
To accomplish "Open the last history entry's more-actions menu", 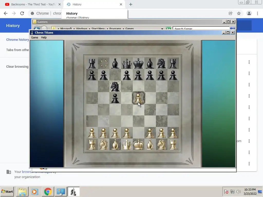I will (249, 164).
